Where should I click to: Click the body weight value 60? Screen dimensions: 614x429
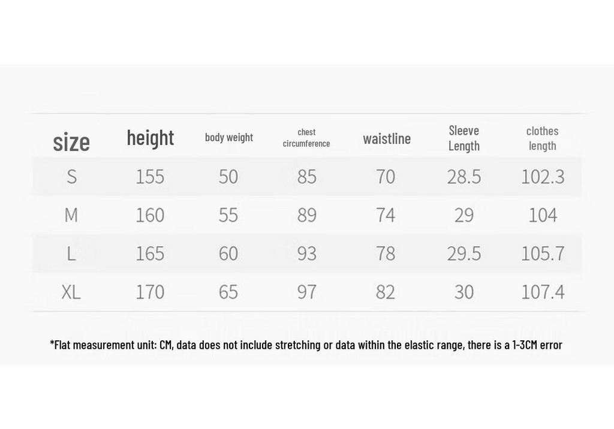[228, 253]
